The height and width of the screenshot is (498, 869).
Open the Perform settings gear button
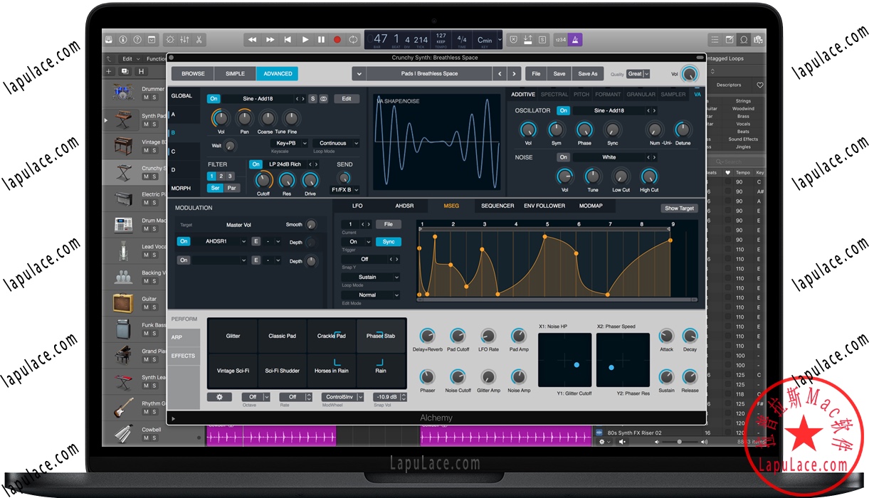[x=219, y=397]
